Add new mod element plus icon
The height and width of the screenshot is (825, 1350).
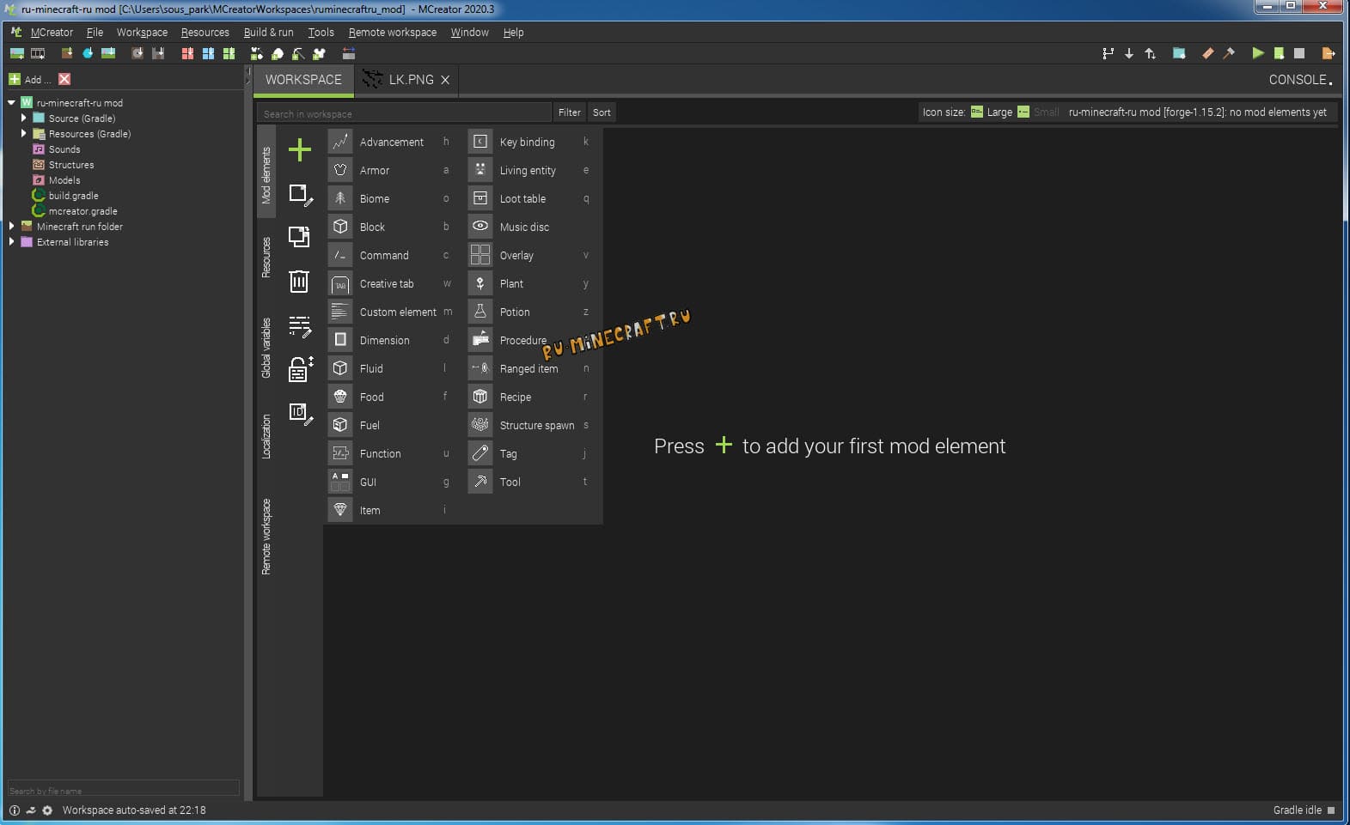[x=299, y=150]
